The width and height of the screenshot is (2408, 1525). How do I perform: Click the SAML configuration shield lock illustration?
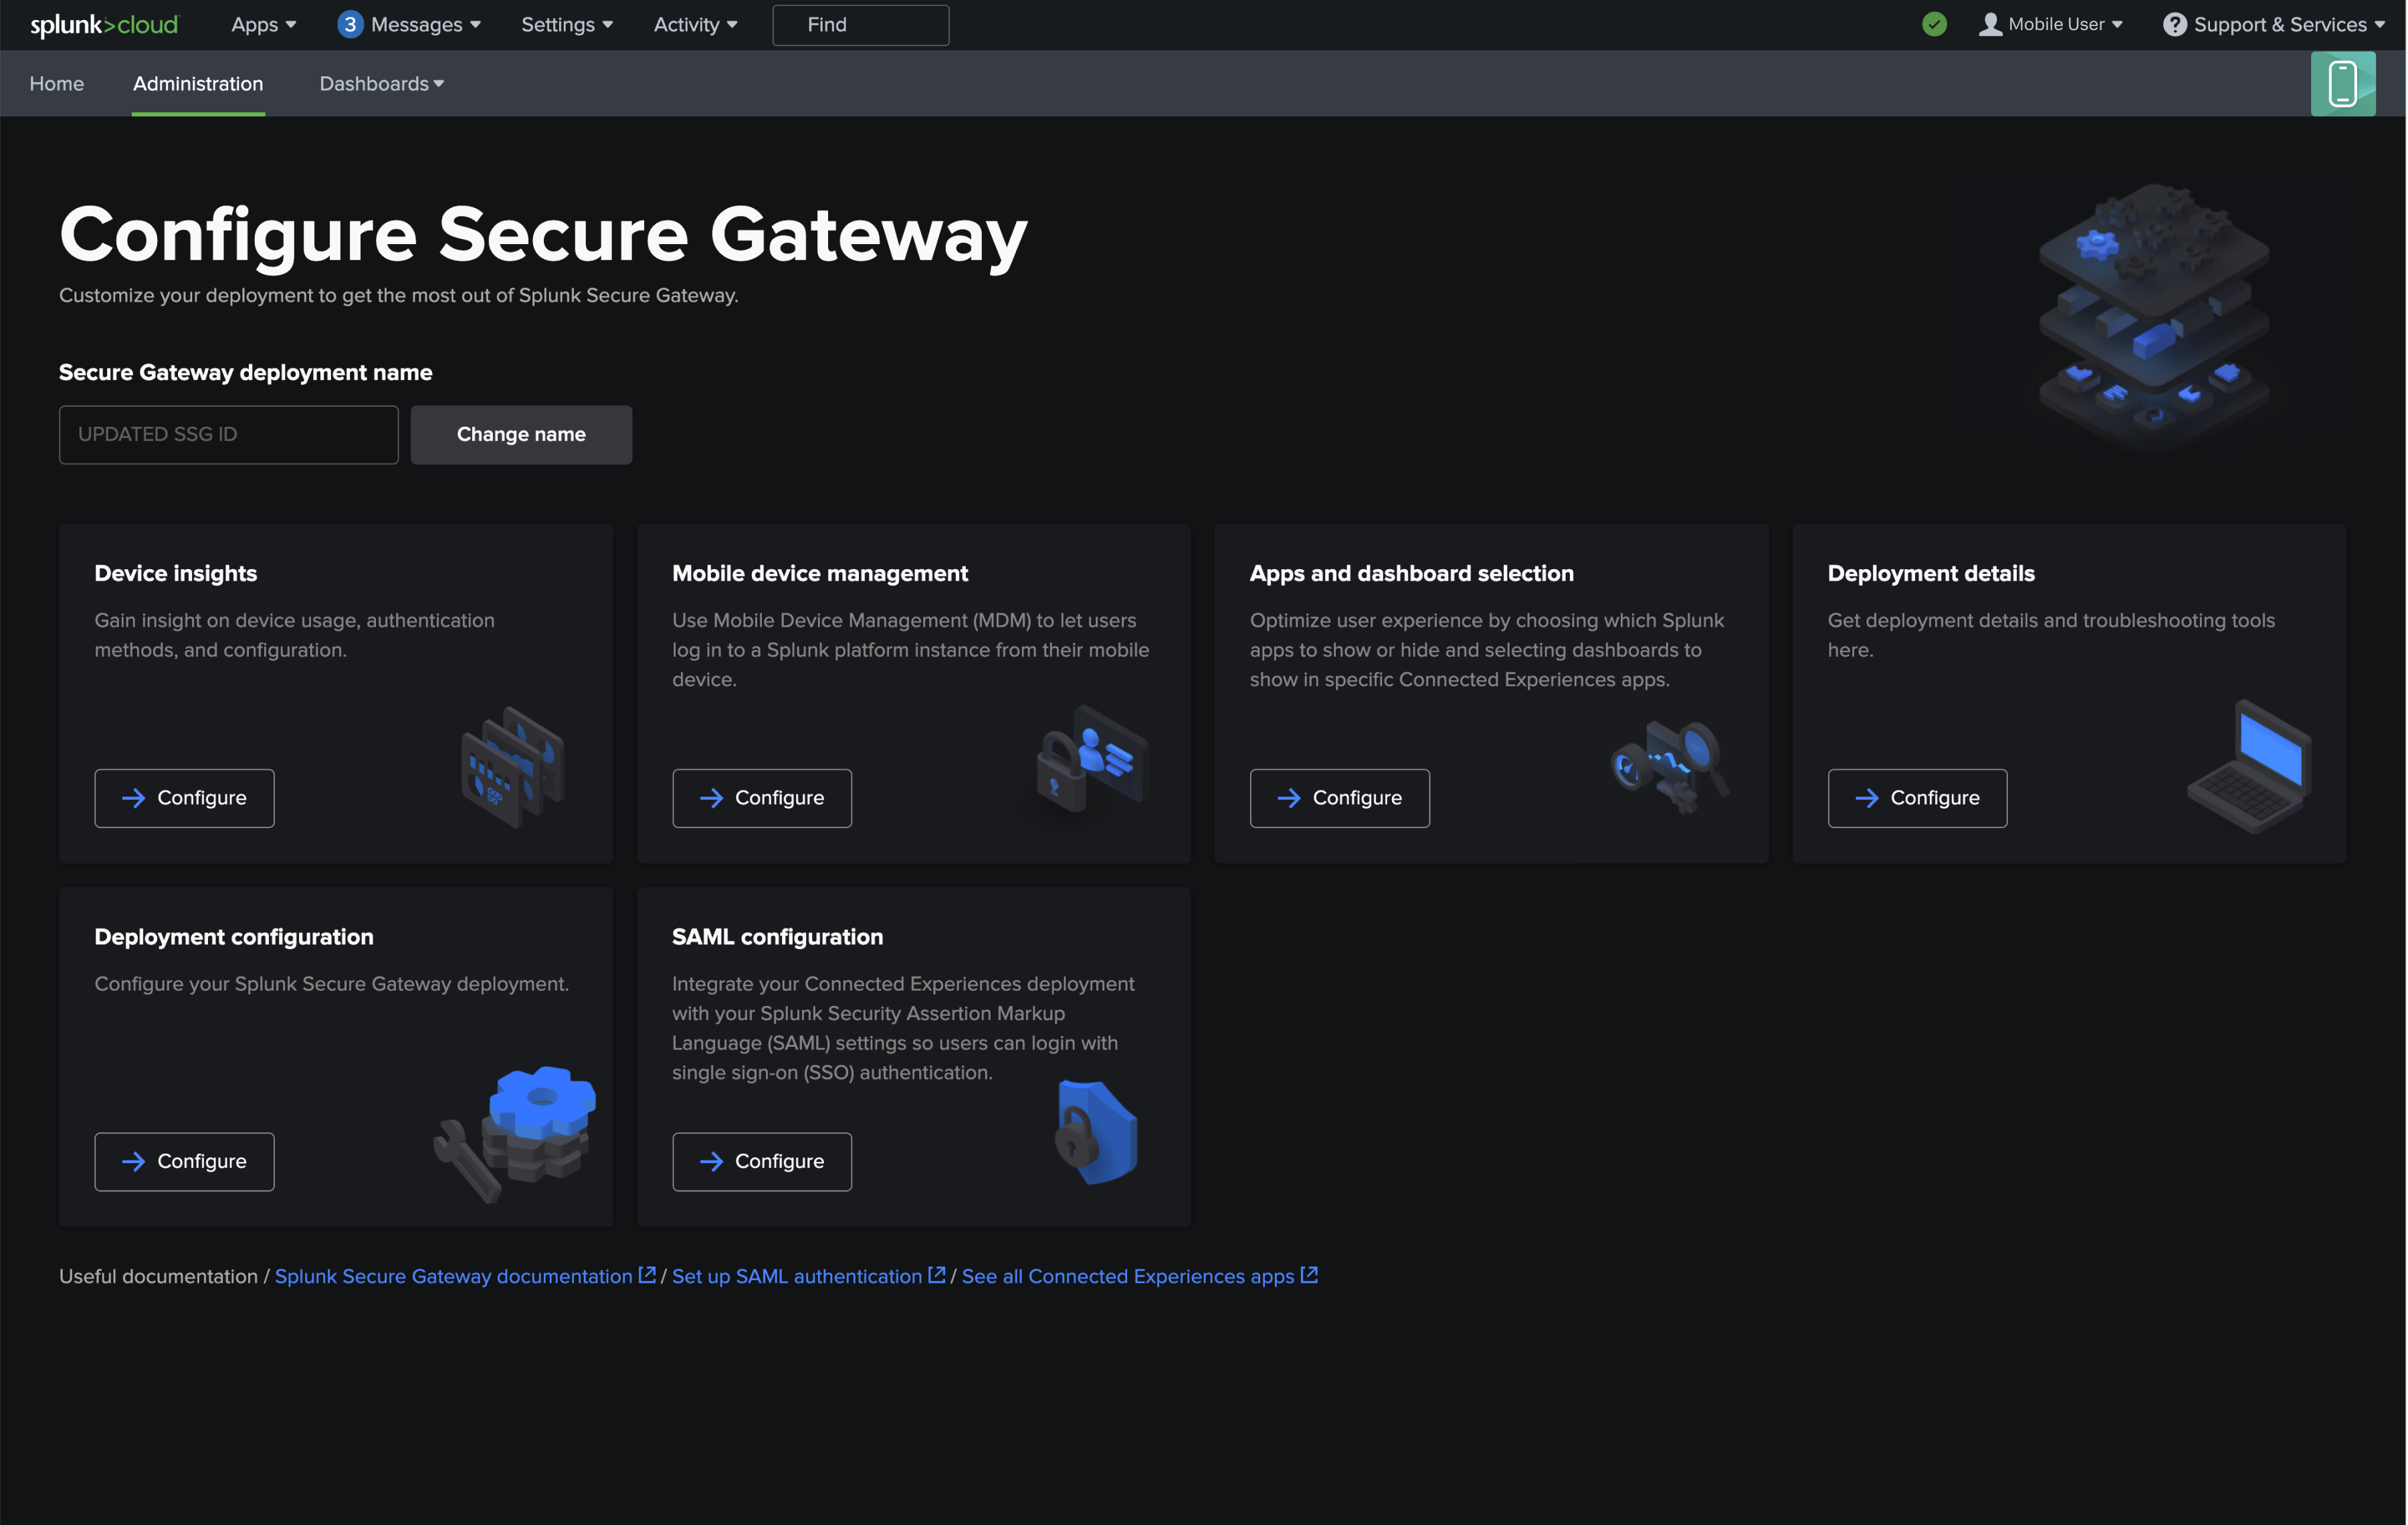click(x=1096, y=1131)
